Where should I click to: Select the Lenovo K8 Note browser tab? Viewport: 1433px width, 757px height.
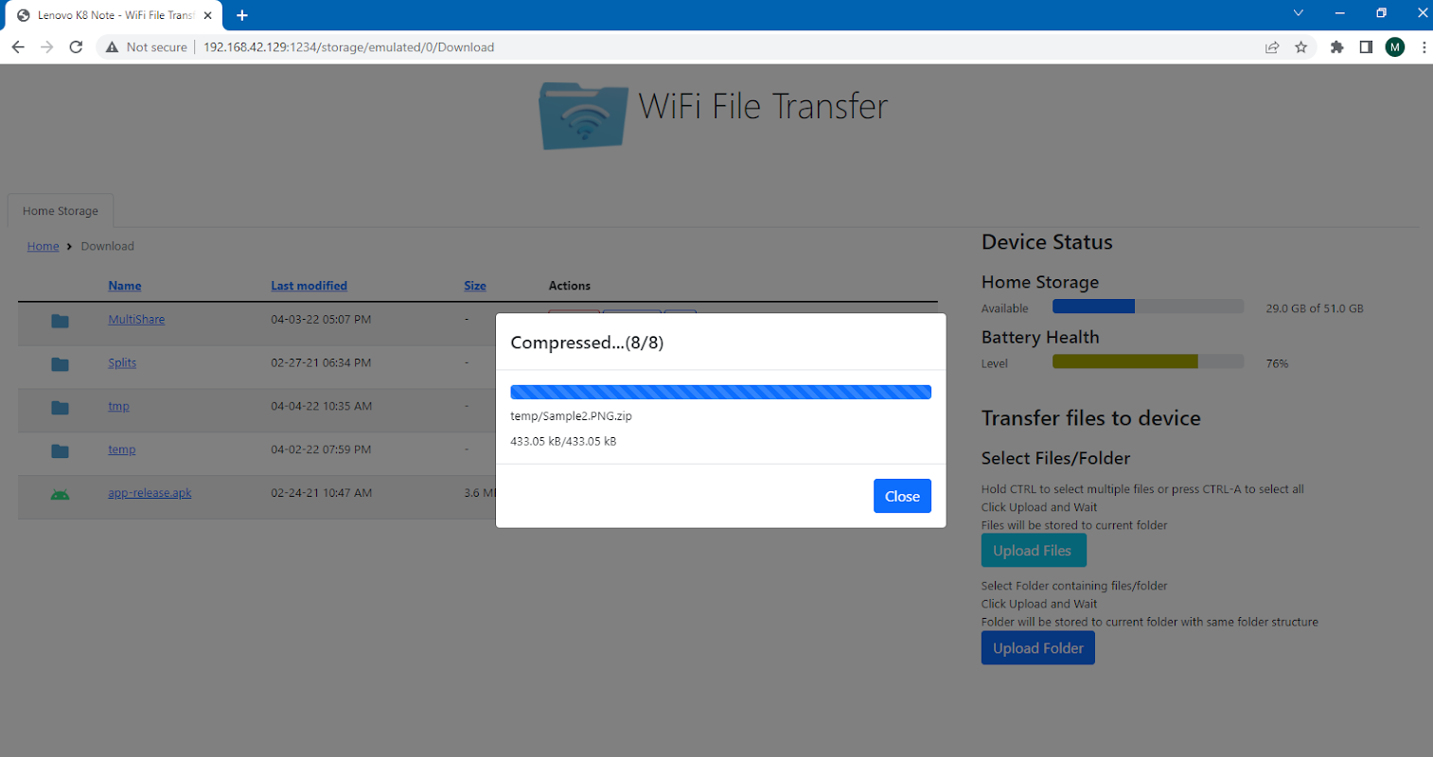(115, 15)
